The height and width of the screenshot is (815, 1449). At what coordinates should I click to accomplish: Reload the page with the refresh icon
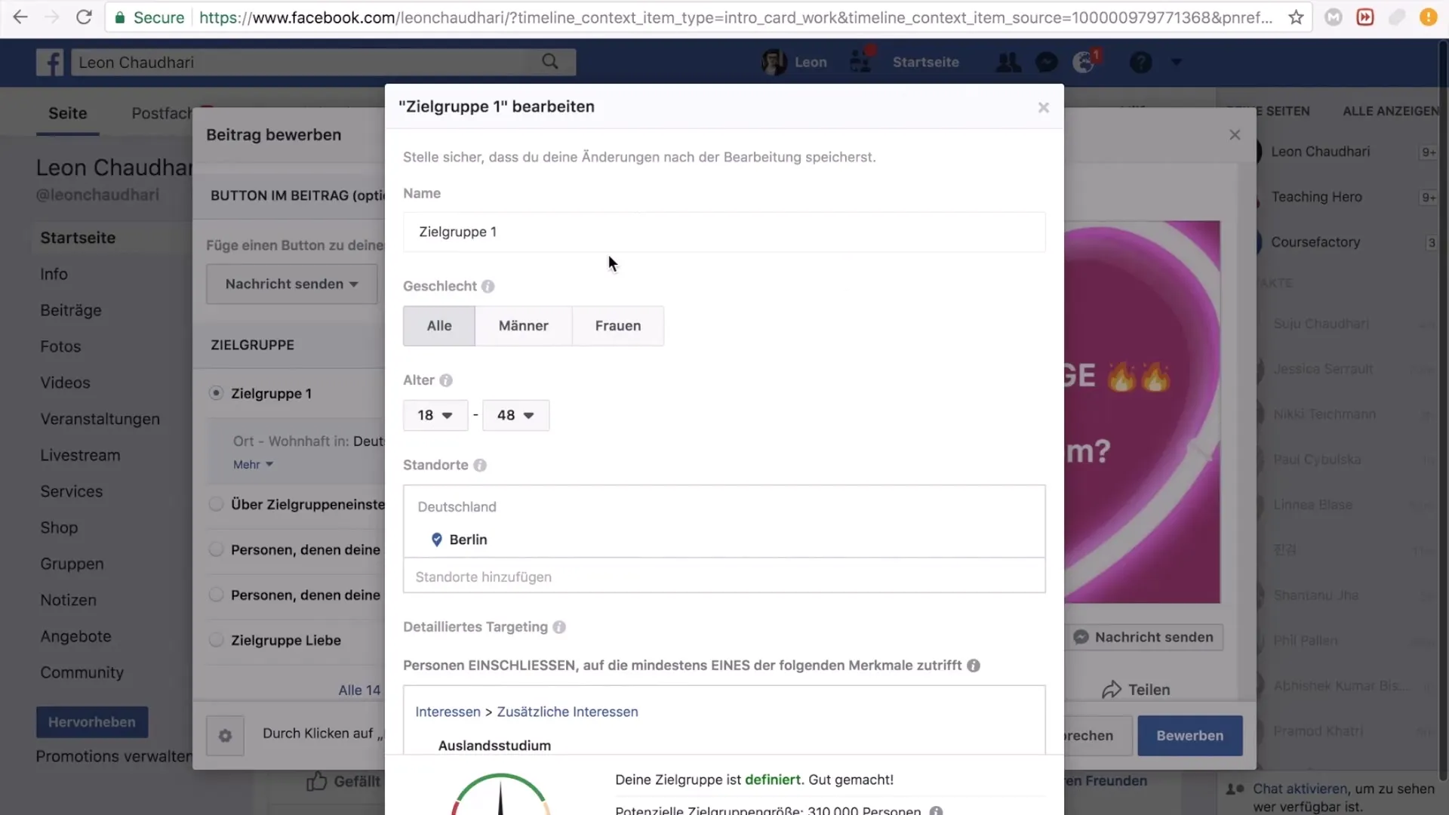pyautogui.click(x=85, y=17)
